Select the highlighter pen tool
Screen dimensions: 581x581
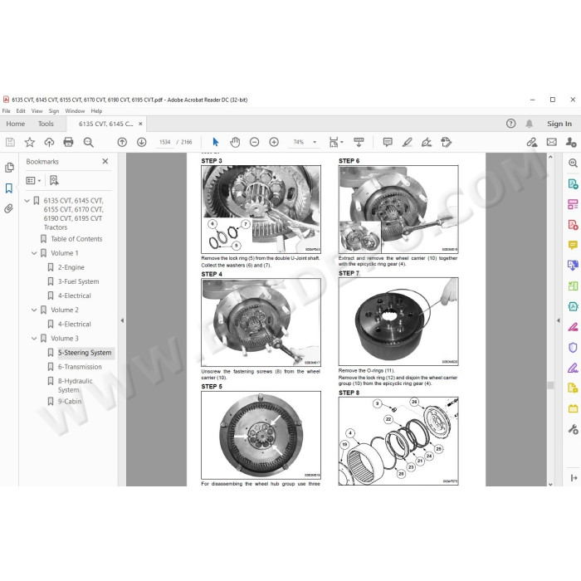pyautogui.click(x=408, y=142)
